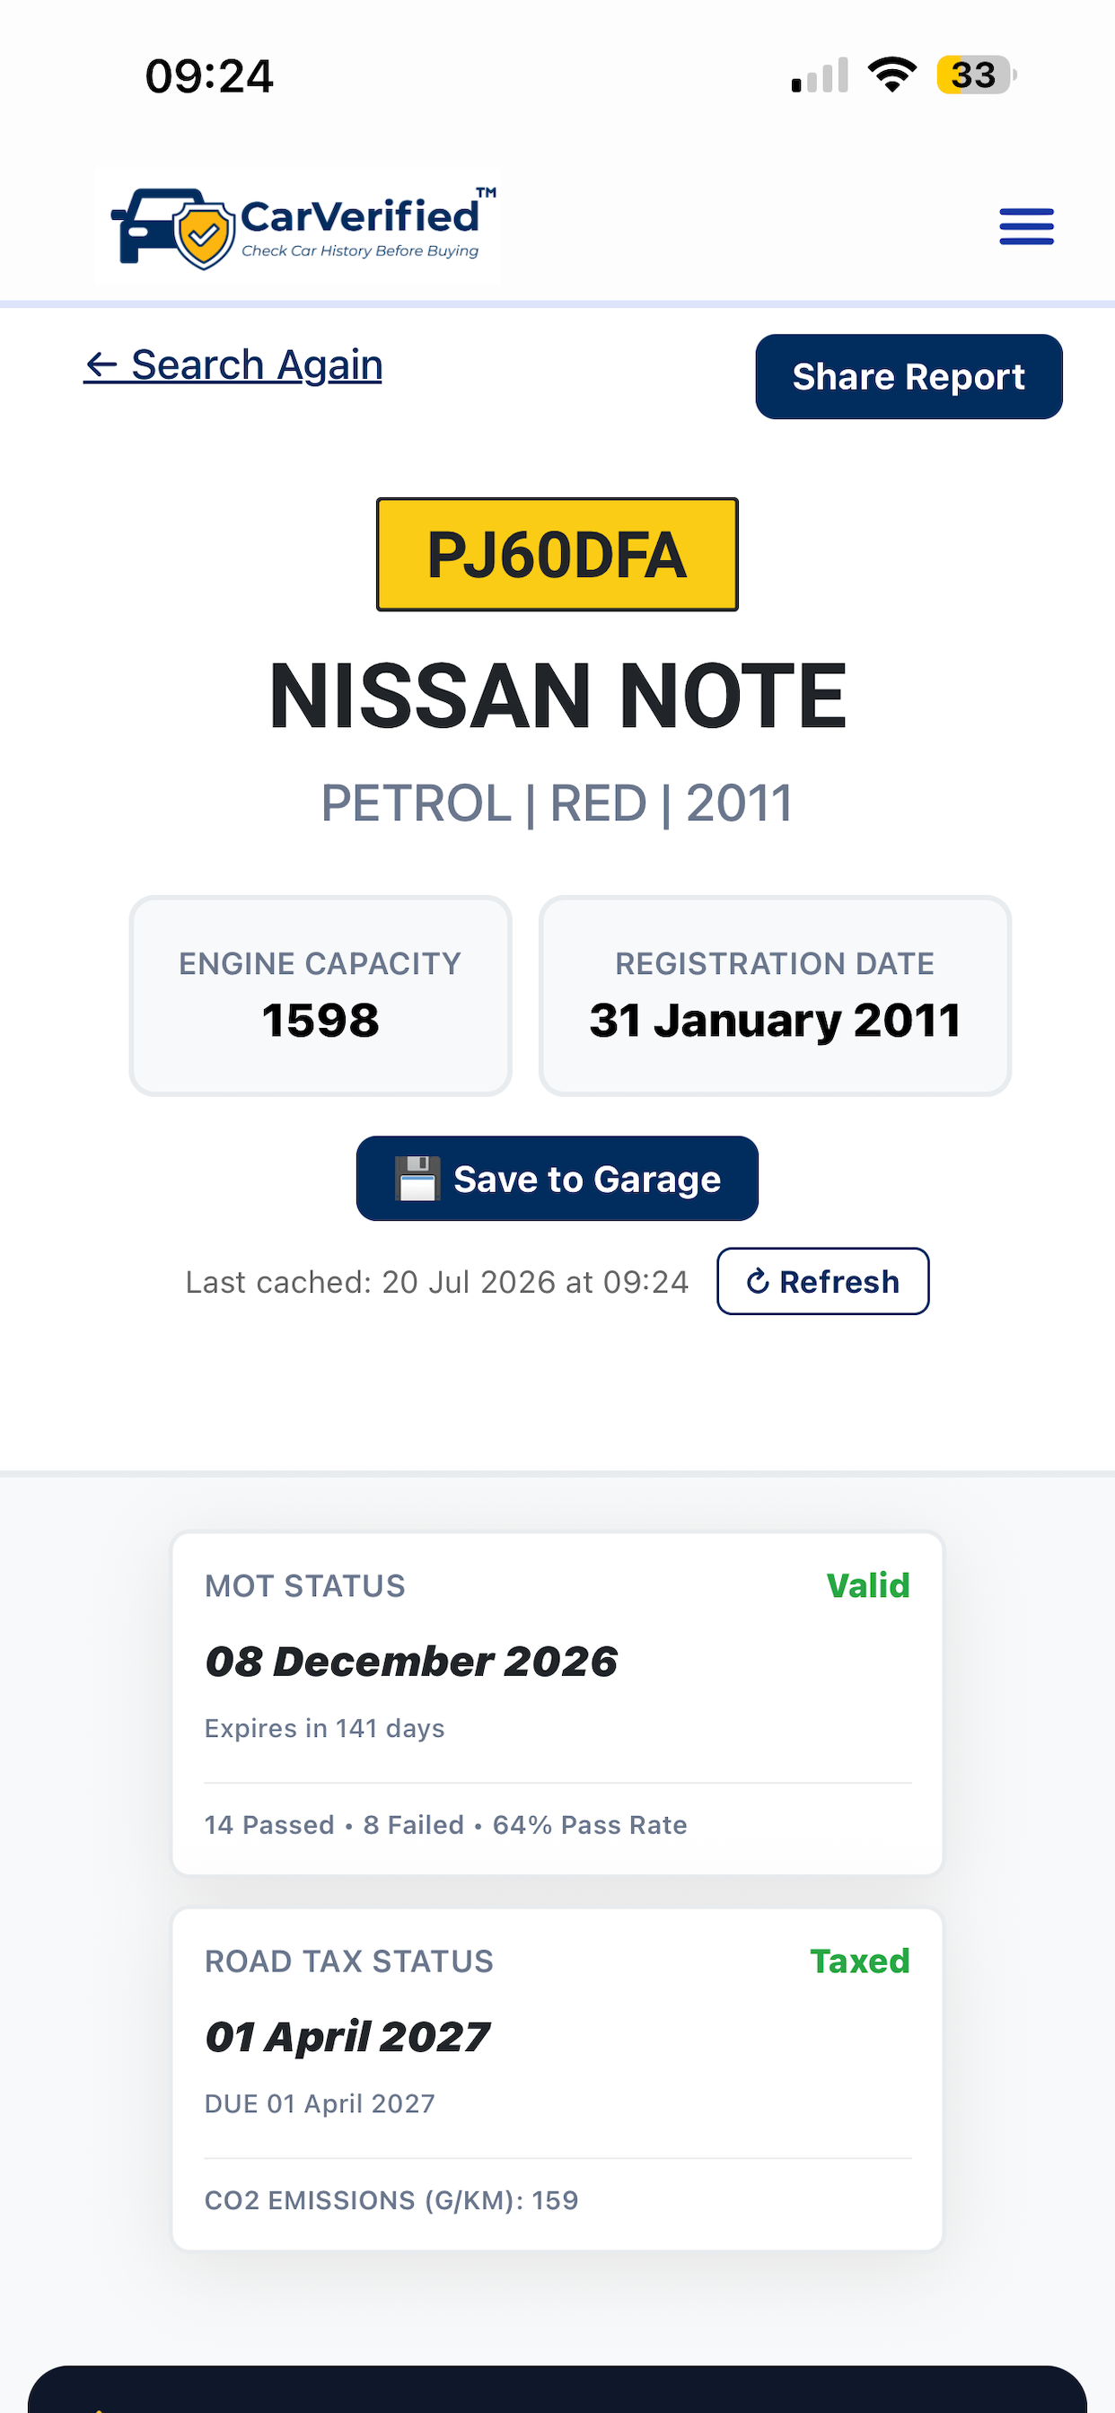
Task: Tap the Engine Capacity 1598 tile
Action: tap(320, 996)
